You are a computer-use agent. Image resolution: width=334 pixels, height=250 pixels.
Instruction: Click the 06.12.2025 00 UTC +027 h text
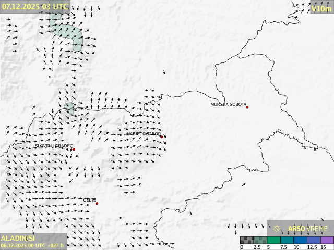32,245
